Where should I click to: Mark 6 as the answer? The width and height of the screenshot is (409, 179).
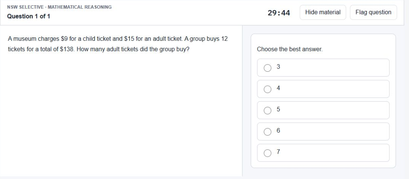coord(267,132)
